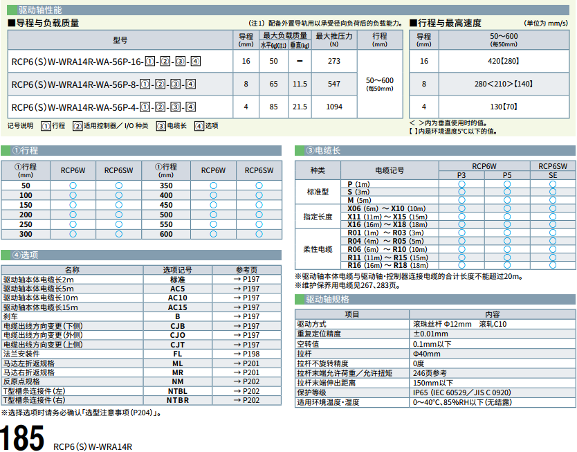Click the cable code R11 (11m) ~ R15 (15m)
Viewport: 577px width, 452px height.
387,257
